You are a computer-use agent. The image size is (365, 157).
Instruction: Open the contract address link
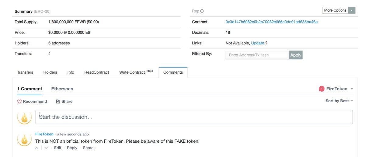(272, 22)
